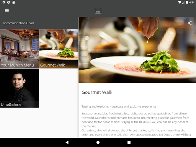The height and width of the screenshot is (147, 196).
Task: Tap the large Gourmet Walk hero image
Action: pyautogui.click(x=137, y=50)
